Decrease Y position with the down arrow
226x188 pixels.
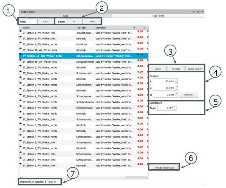tap(176, 89)
